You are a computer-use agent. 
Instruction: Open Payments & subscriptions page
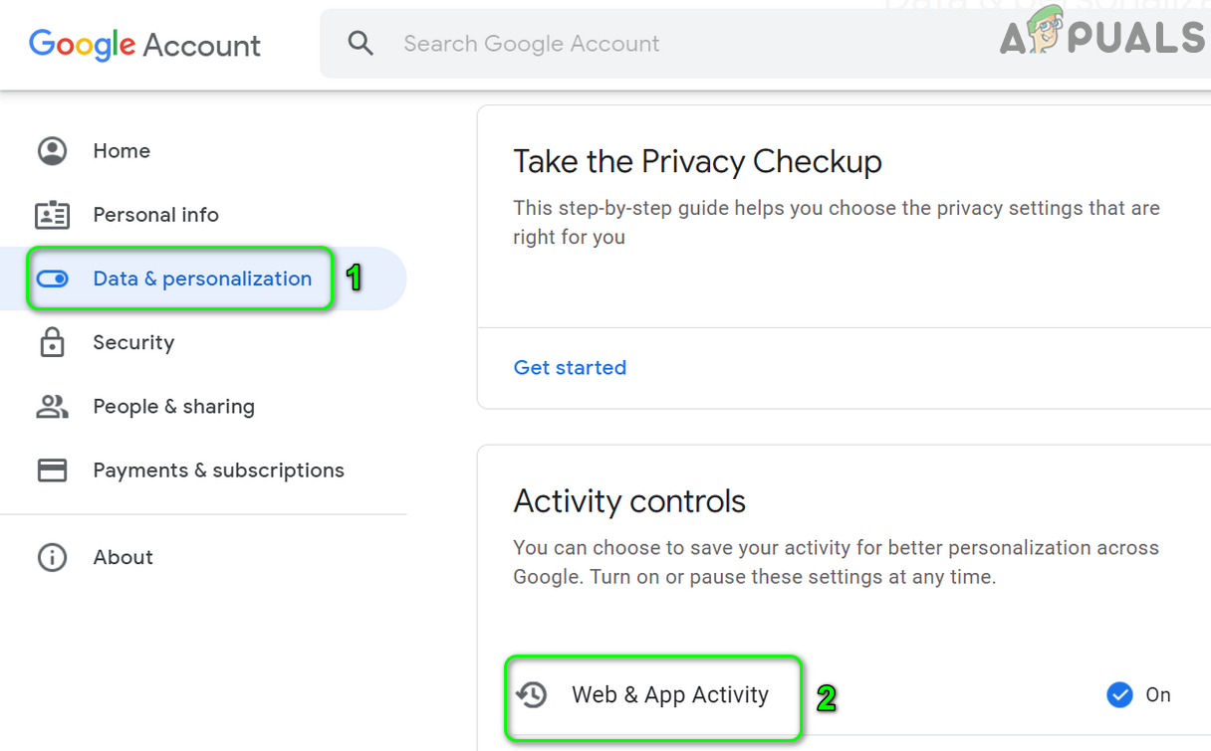[218, 470]
